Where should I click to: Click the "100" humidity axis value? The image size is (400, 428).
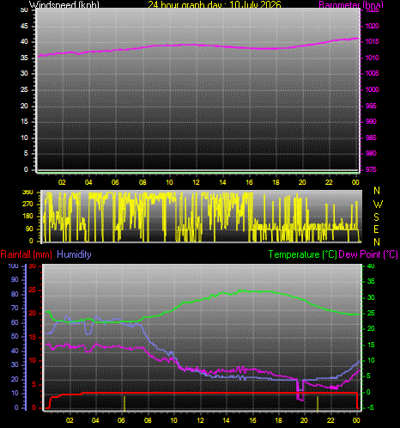[13, 266]
